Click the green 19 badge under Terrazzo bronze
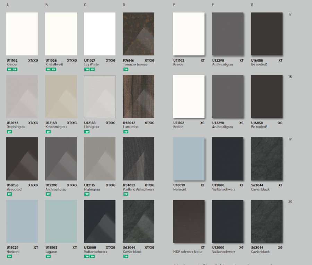 125,69
